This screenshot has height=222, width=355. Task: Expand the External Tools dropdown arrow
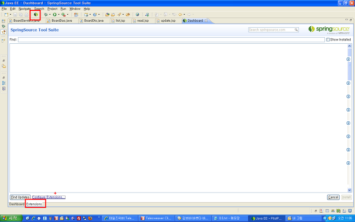(x=68, y=15)
